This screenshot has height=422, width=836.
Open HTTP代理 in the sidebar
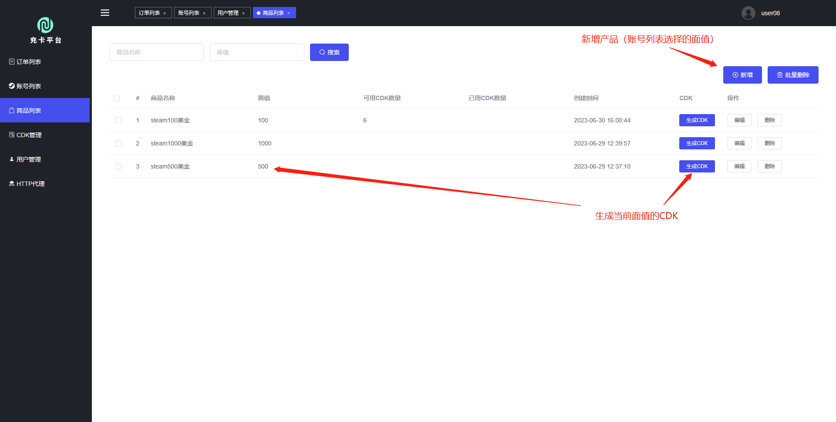[45, 184]
